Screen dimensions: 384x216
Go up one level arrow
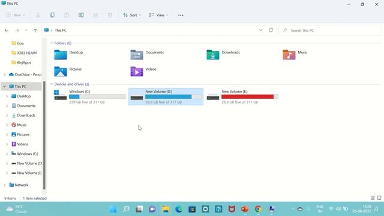coord(35,31)
